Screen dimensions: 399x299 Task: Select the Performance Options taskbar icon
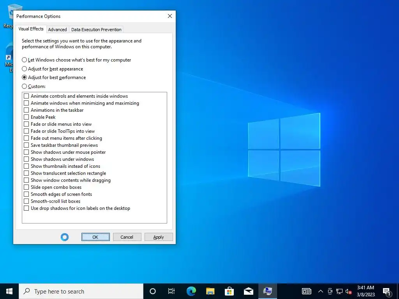[x=267, y=291]
